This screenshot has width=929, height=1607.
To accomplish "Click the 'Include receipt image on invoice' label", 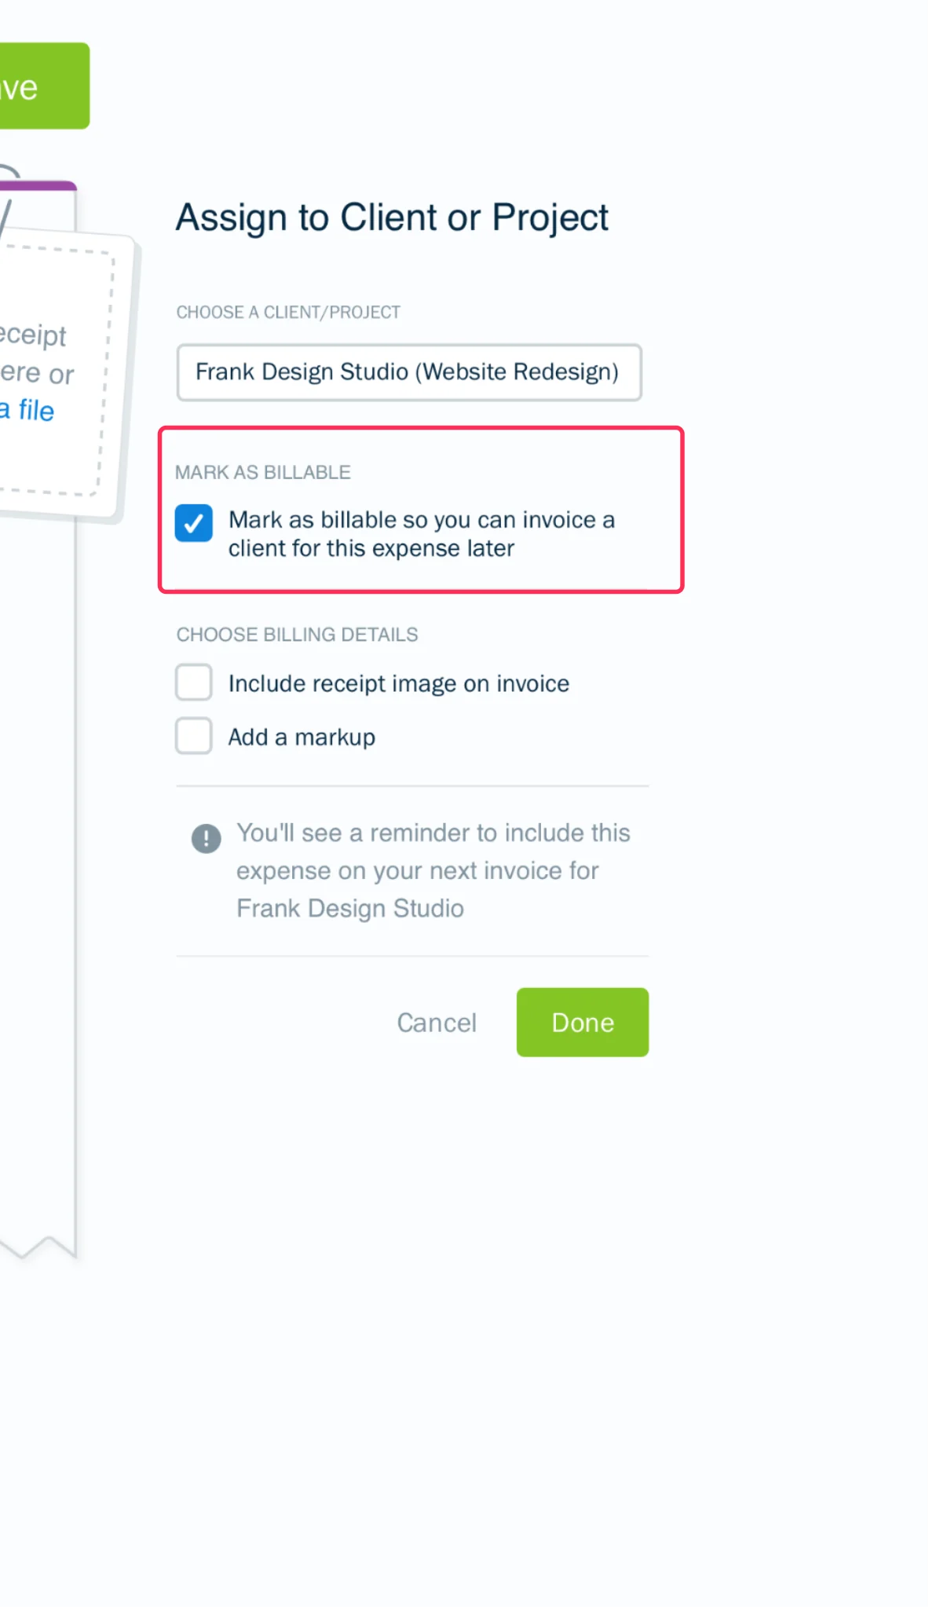I will pos(399,683).
